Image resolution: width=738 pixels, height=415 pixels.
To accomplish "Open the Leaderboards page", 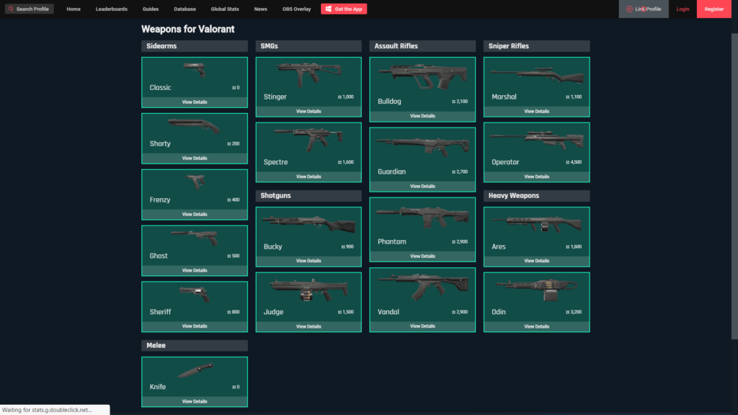I will [x=112, y=9].
